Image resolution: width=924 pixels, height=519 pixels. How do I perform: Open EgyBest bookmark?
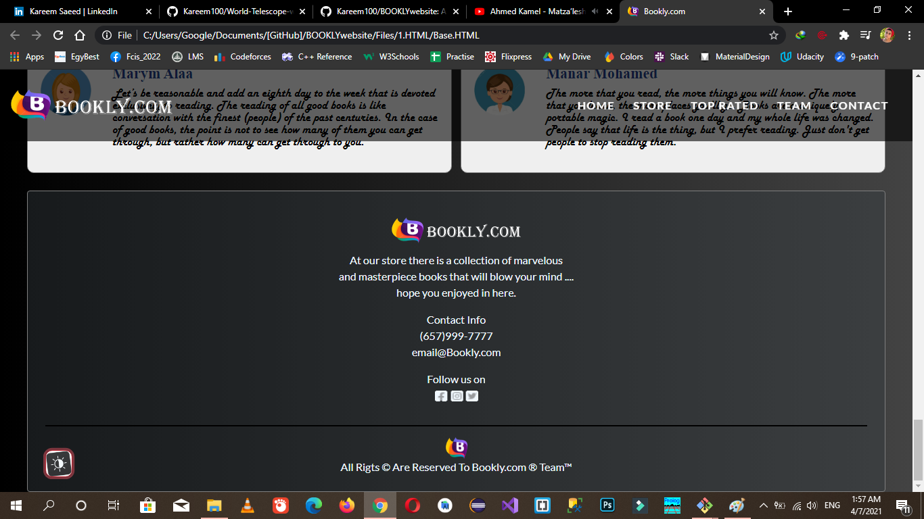77,57
